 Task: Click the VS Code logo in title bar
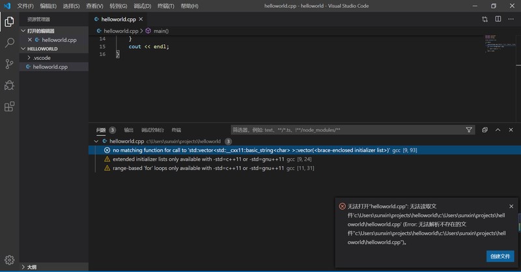pyautogui.click(x=7, y=6)
